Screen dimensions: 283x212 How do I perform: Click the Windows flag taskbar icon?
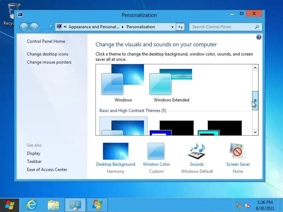coord(97,205)
